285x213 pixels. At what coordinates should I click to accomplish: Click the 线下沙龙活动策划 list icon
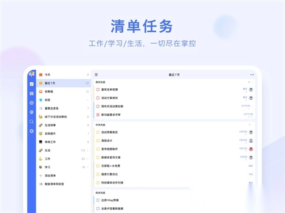pos(41,117)
